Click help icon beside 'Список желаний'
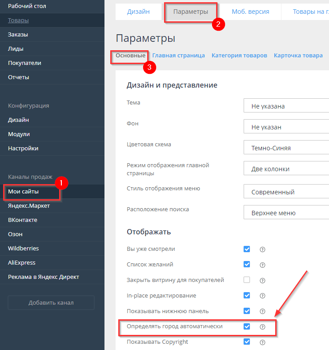 point(262,265)
